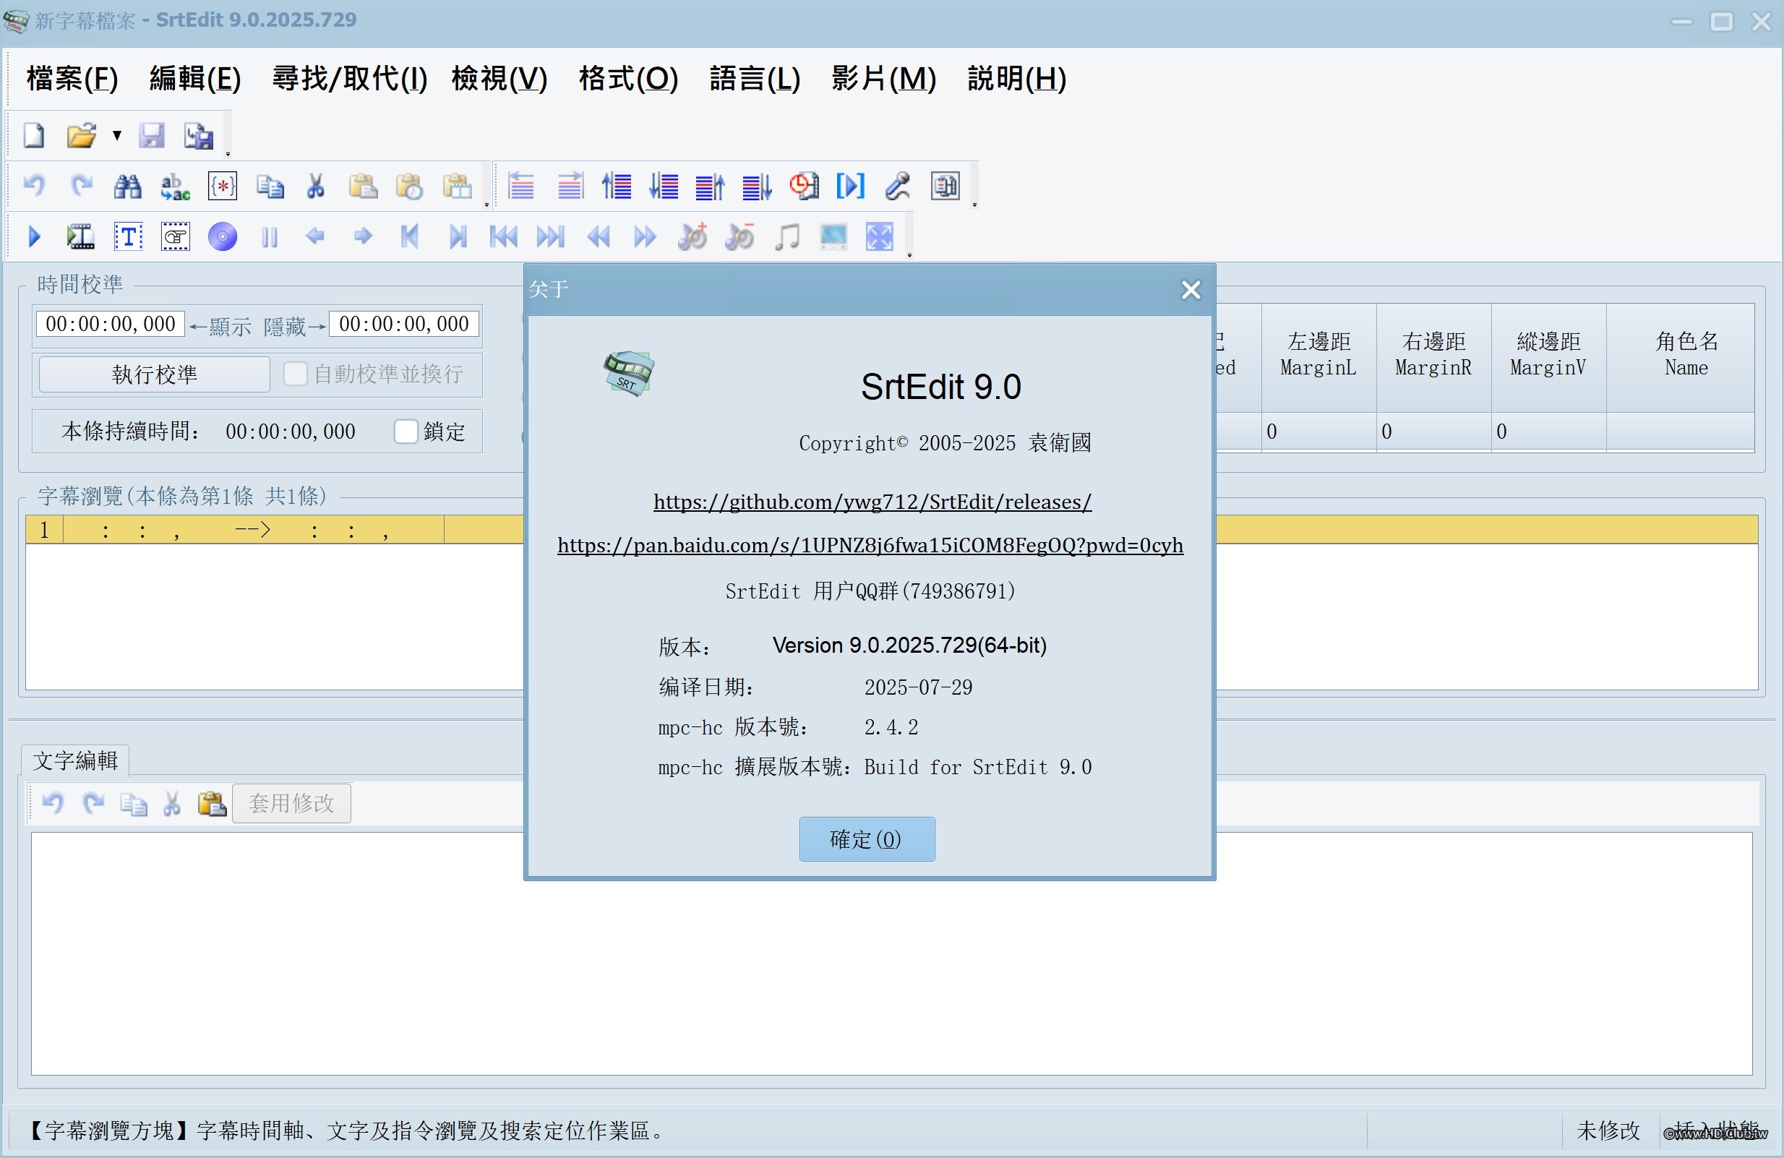Click the undo arrow in text edit toolbar
Viewport: 1784px width, 1158px height.
pos(53,804)
